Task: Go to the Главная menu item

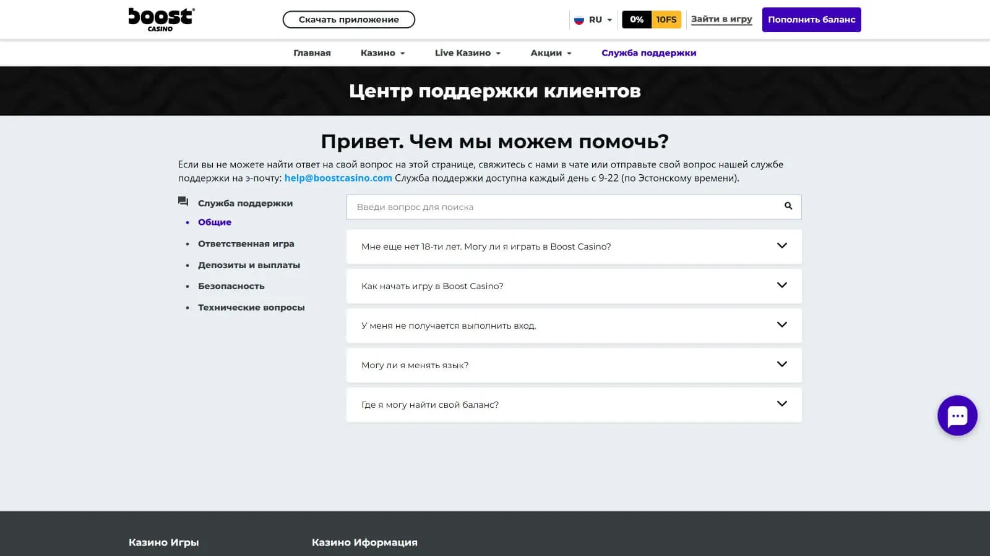Action: click(x=312, y=53)
